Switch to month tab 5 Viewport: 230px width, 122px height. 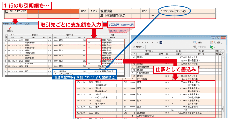(135, 42)
